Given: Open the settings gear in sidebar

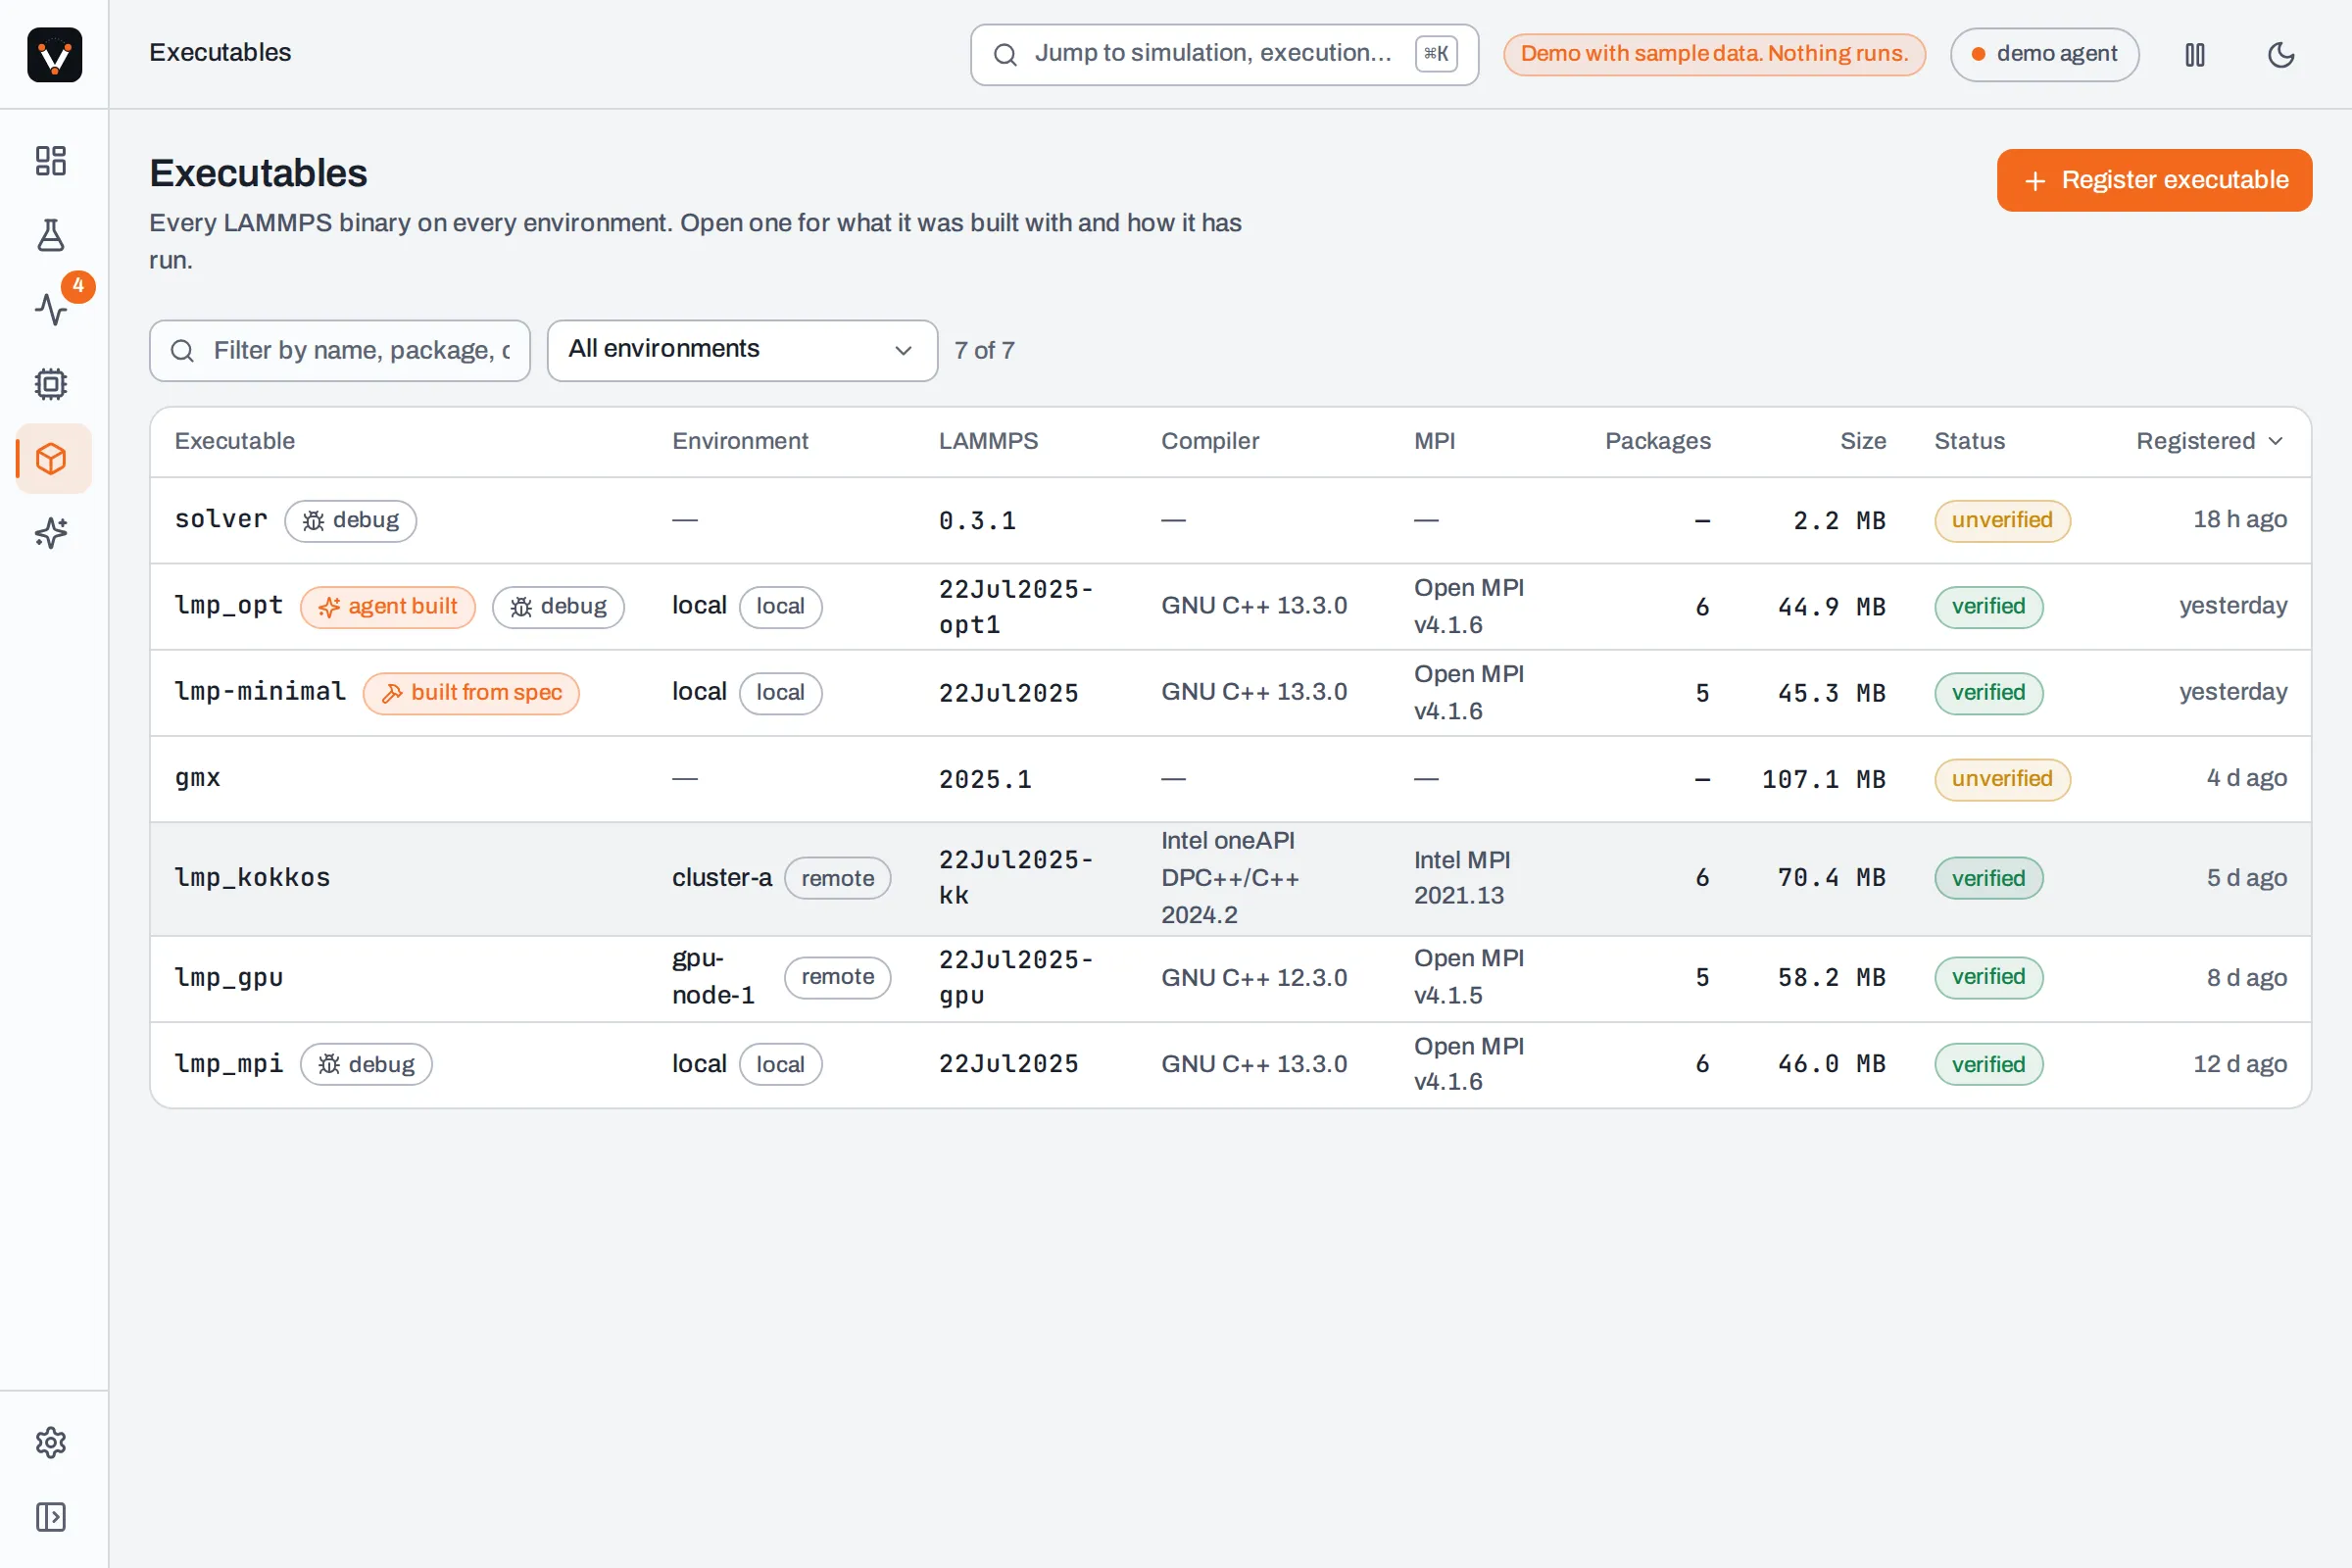Looking at the screenshot, I should (51, 1442).
